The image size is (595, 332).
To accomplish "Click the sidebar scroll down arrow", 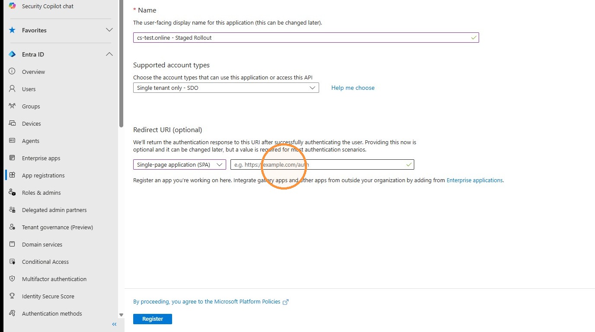I will pos(122,315).
